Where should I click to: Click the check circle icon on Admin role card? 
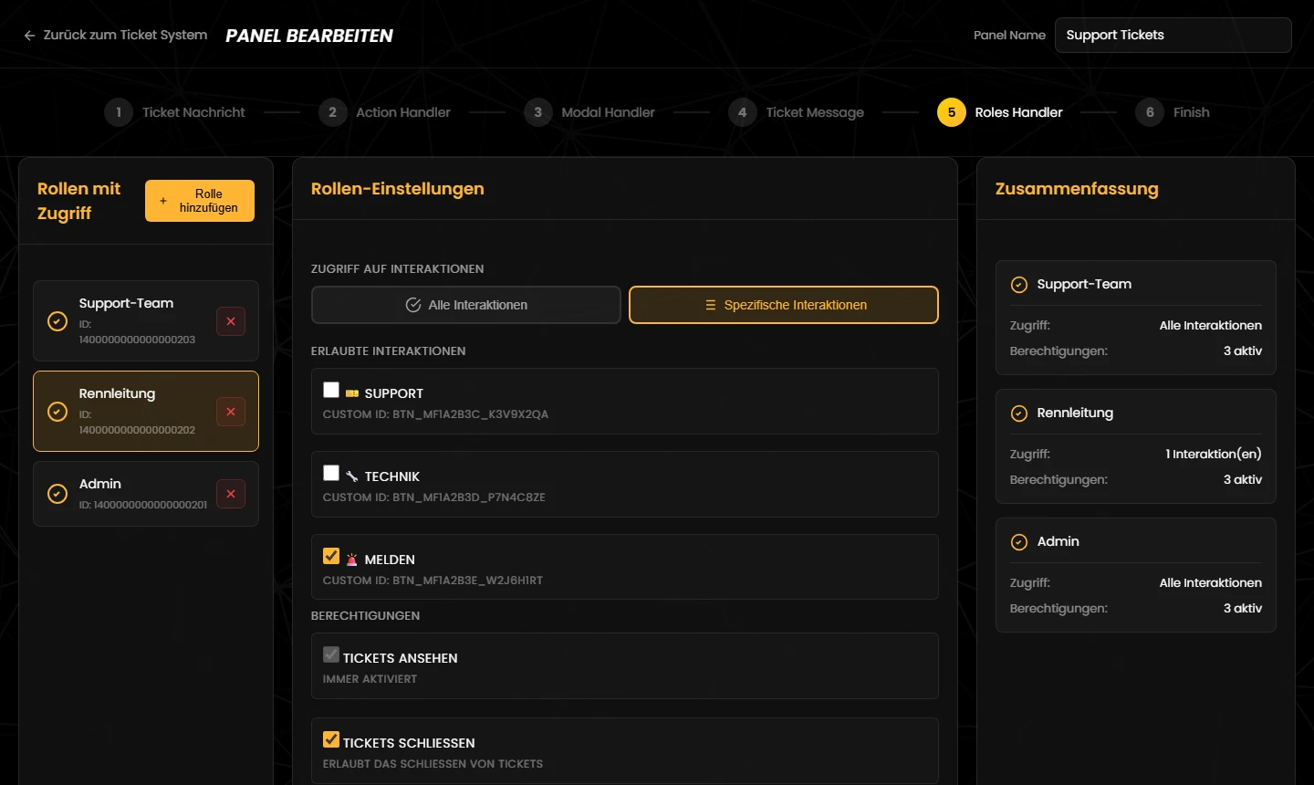tap(57, 494)
